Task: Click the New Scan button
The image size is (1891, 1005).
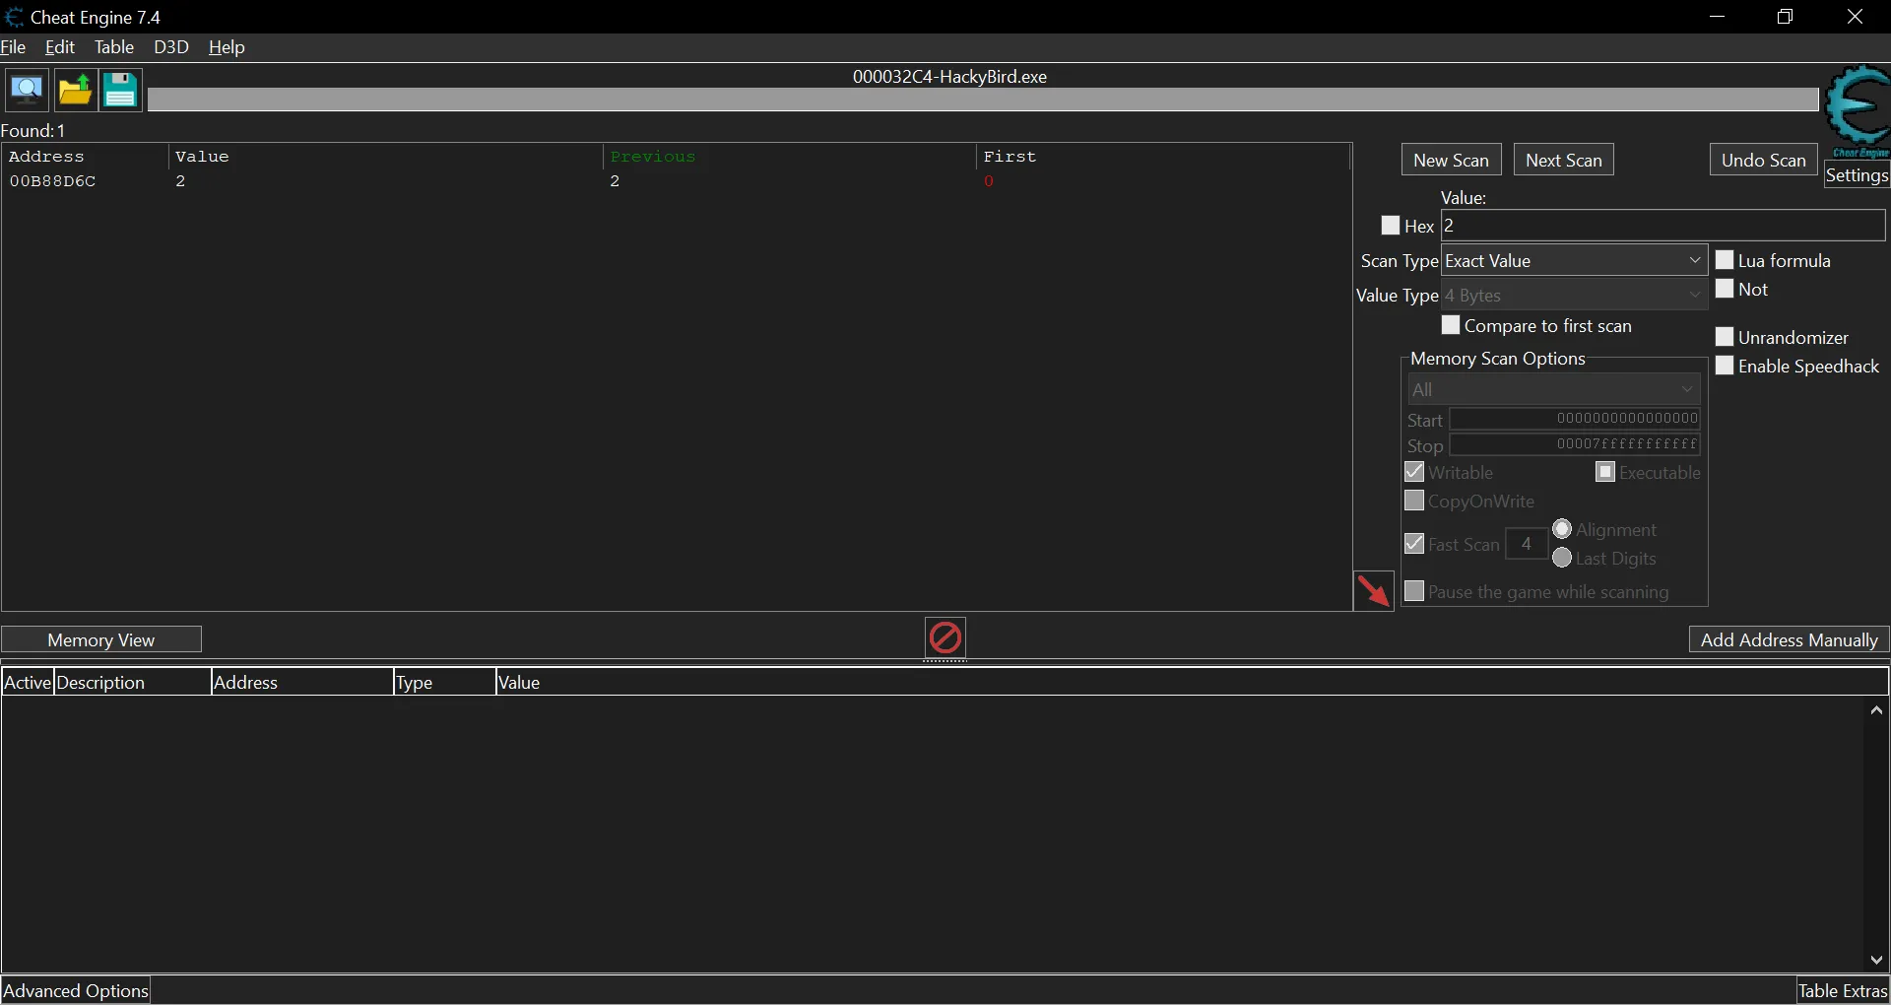Action: [x=1451, y=160]
